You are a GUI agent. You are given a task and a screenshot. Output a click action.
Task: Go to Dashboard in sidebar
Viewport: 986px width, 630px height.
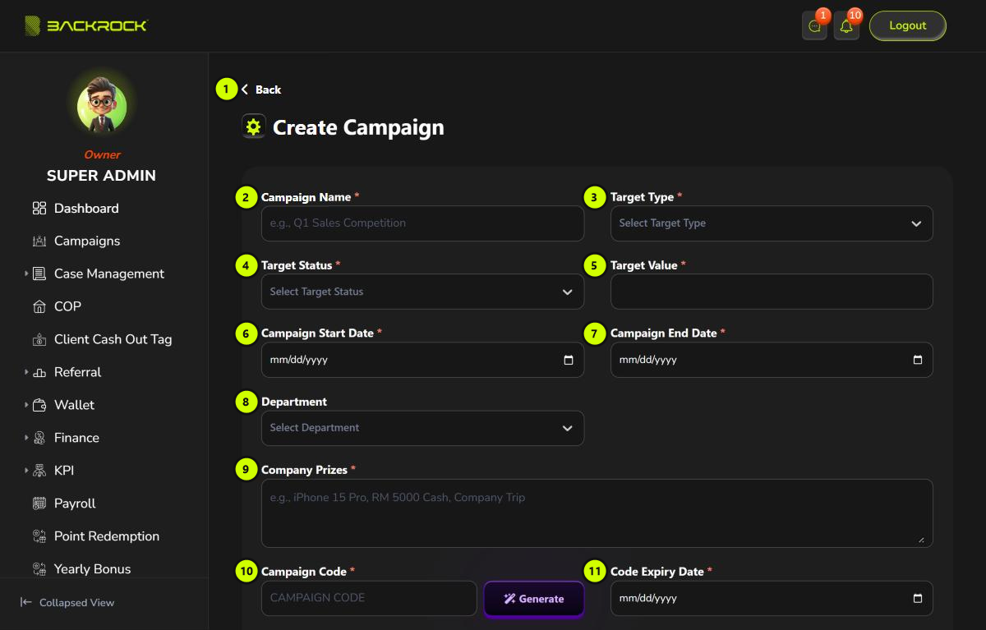(86, 209)
